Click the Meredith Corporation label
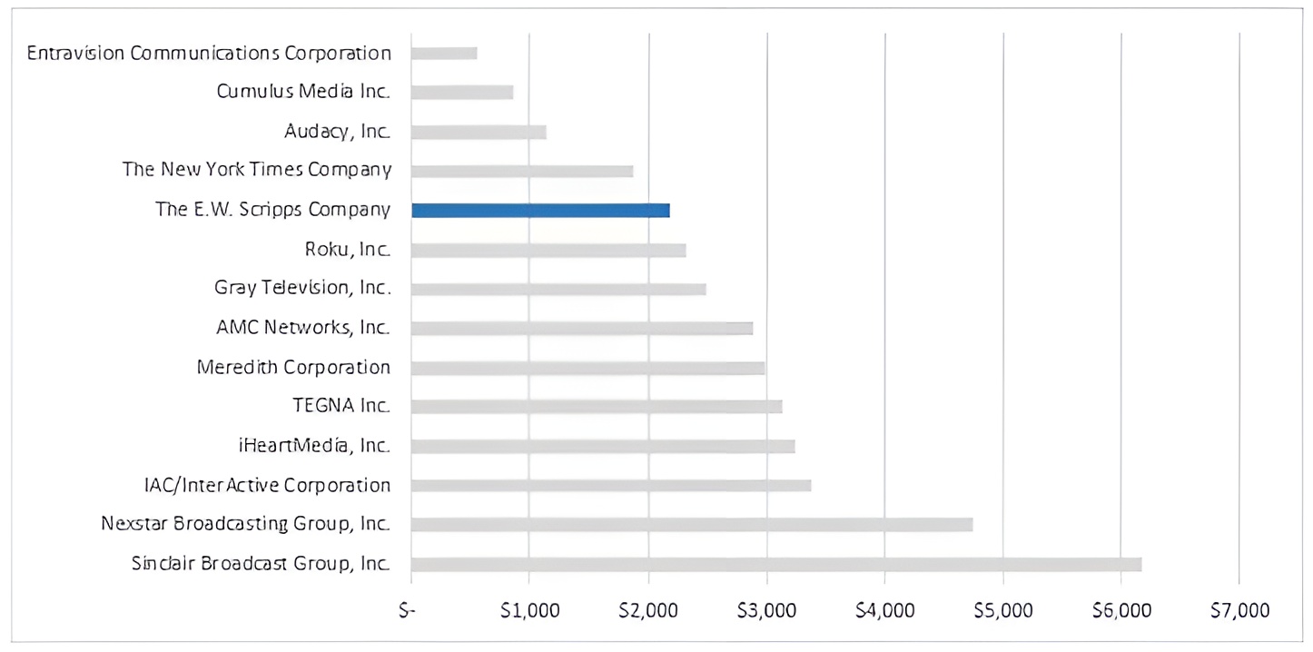 tap(294, 368)
